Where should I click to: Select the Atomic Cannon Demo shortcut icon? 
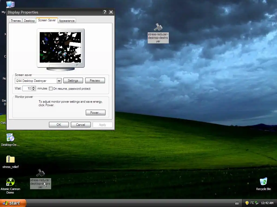pyautogui.click(x=10, y=182)
